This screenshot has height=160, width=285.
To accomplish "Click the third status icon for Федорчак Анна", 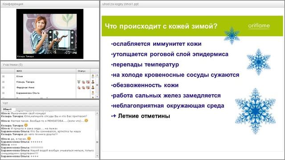I will [88, 88].
